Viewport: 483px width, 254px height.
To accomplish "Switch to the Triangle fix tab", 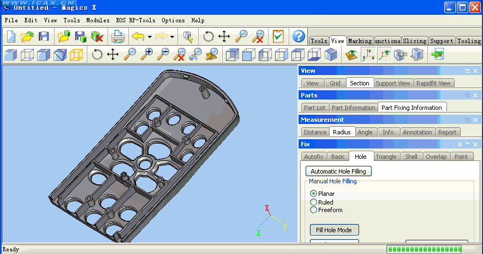I will [386, 157].
